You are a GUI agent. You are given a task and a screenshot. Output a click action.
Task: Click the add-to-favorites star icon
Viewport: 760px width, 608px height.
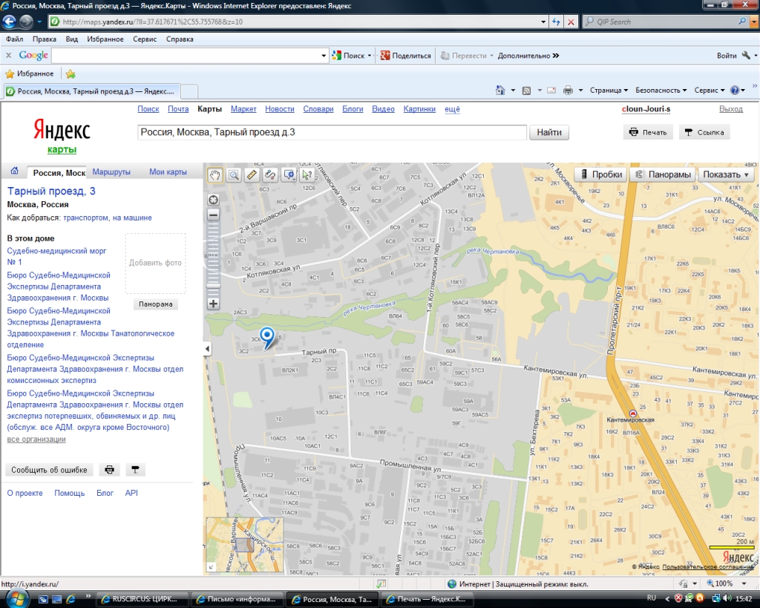(71, 73)
